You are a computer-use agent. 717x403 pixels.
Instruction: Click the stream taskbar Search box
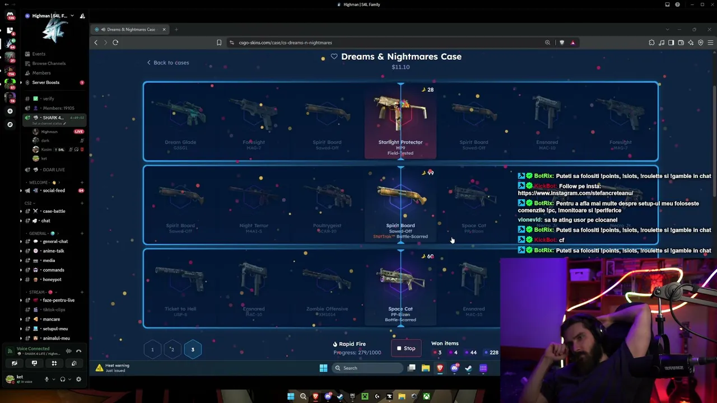[x=367, y=368]
